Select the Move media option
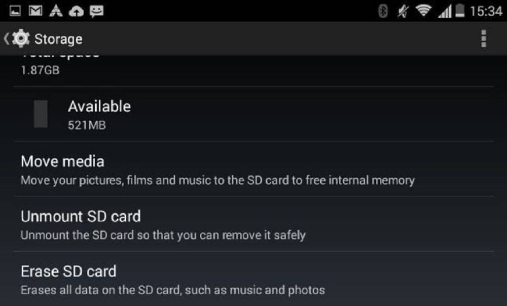This screenshot has width=507, height=306. coord(253,169)
